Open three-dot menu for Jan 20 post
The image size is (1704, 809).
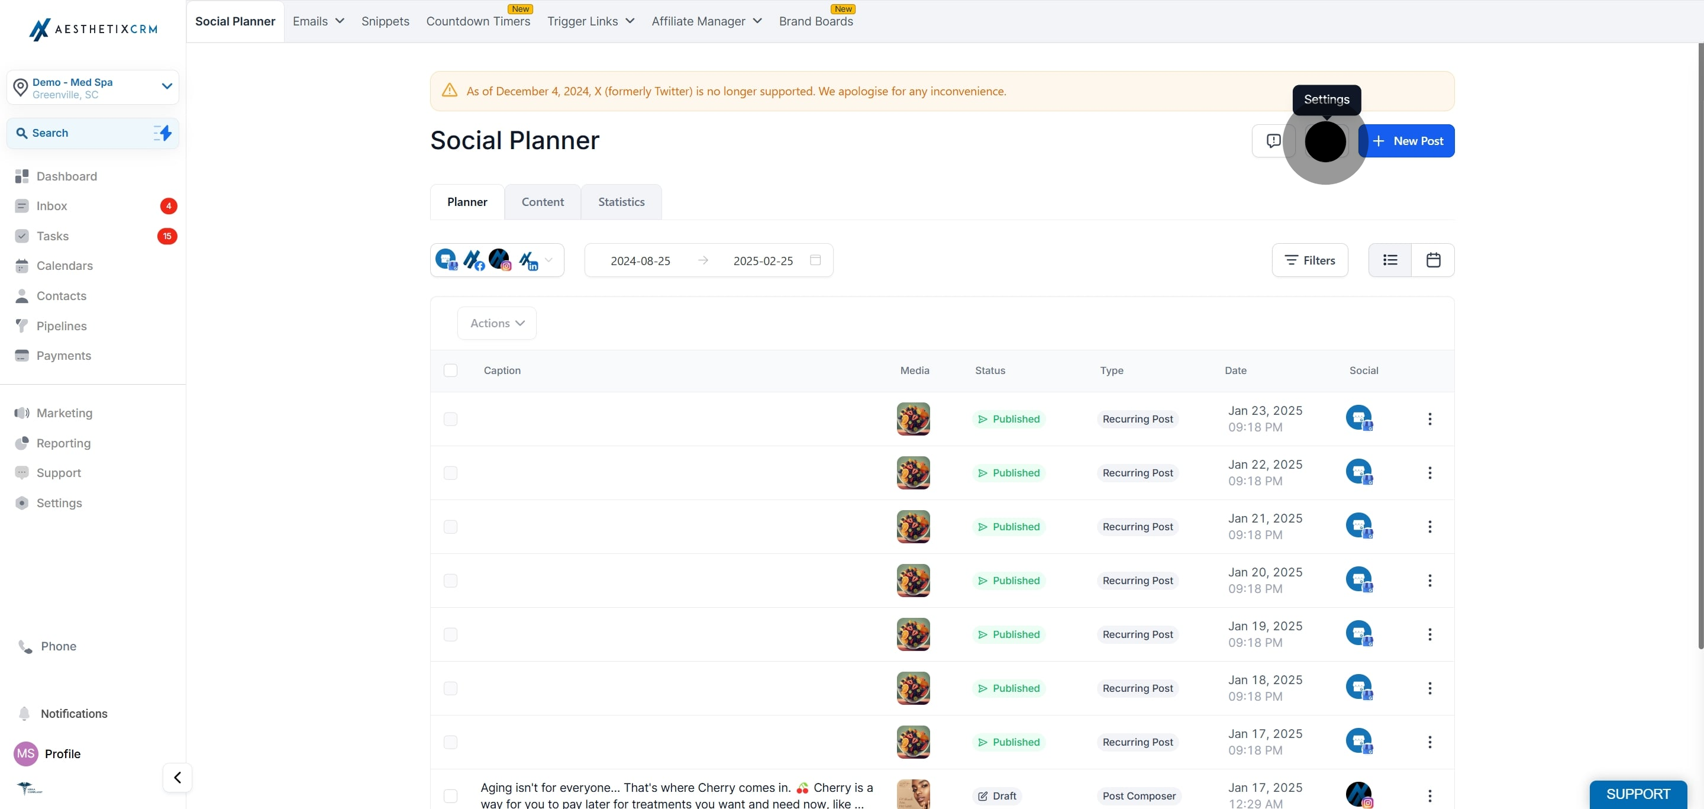click(1429, 580)
